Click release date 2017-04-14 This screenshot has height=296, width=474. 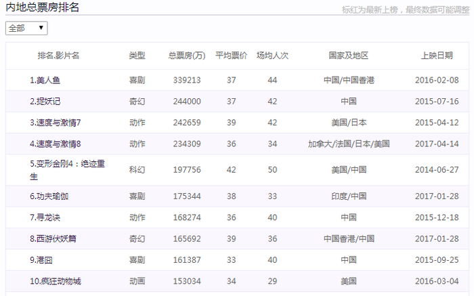pyautogui.click(x=437, y=144)
